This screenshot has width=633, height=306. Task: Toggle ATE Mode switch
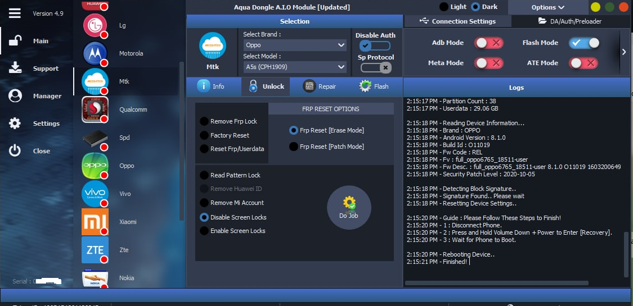[x=583, y=63]
